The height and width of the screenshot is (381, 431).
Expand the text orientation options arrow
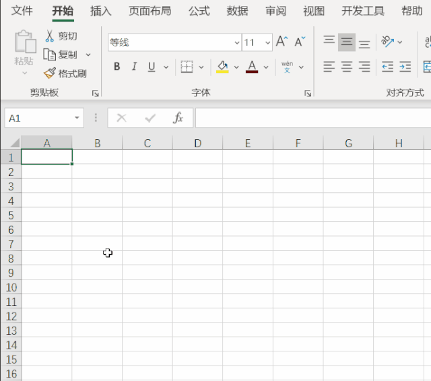(400, 42)
